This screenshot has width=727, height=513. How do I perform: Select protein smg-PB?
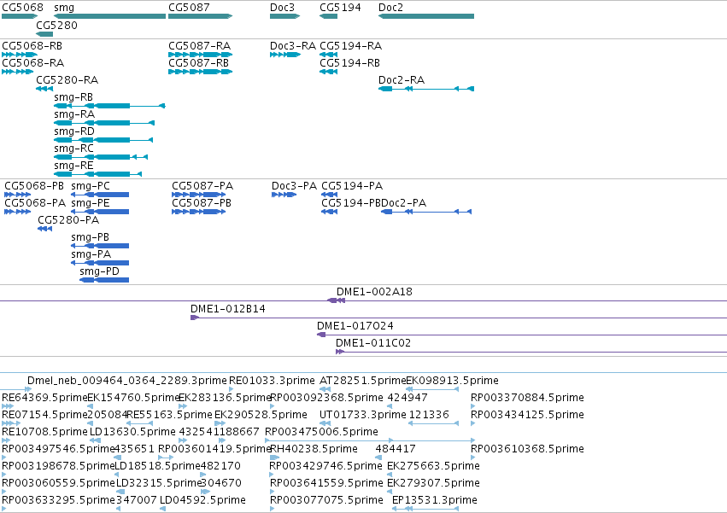pyautogui.click(x=100, y=246)
